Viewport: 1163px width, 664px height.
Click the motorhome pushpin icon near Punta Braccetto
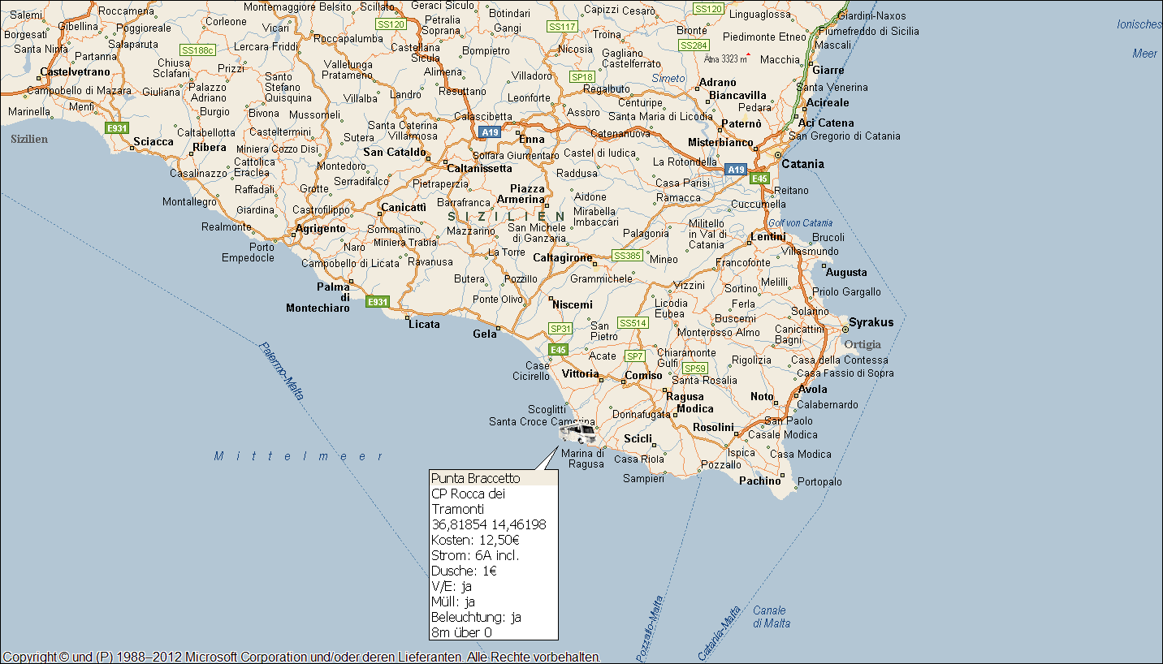tap(577, 433)
